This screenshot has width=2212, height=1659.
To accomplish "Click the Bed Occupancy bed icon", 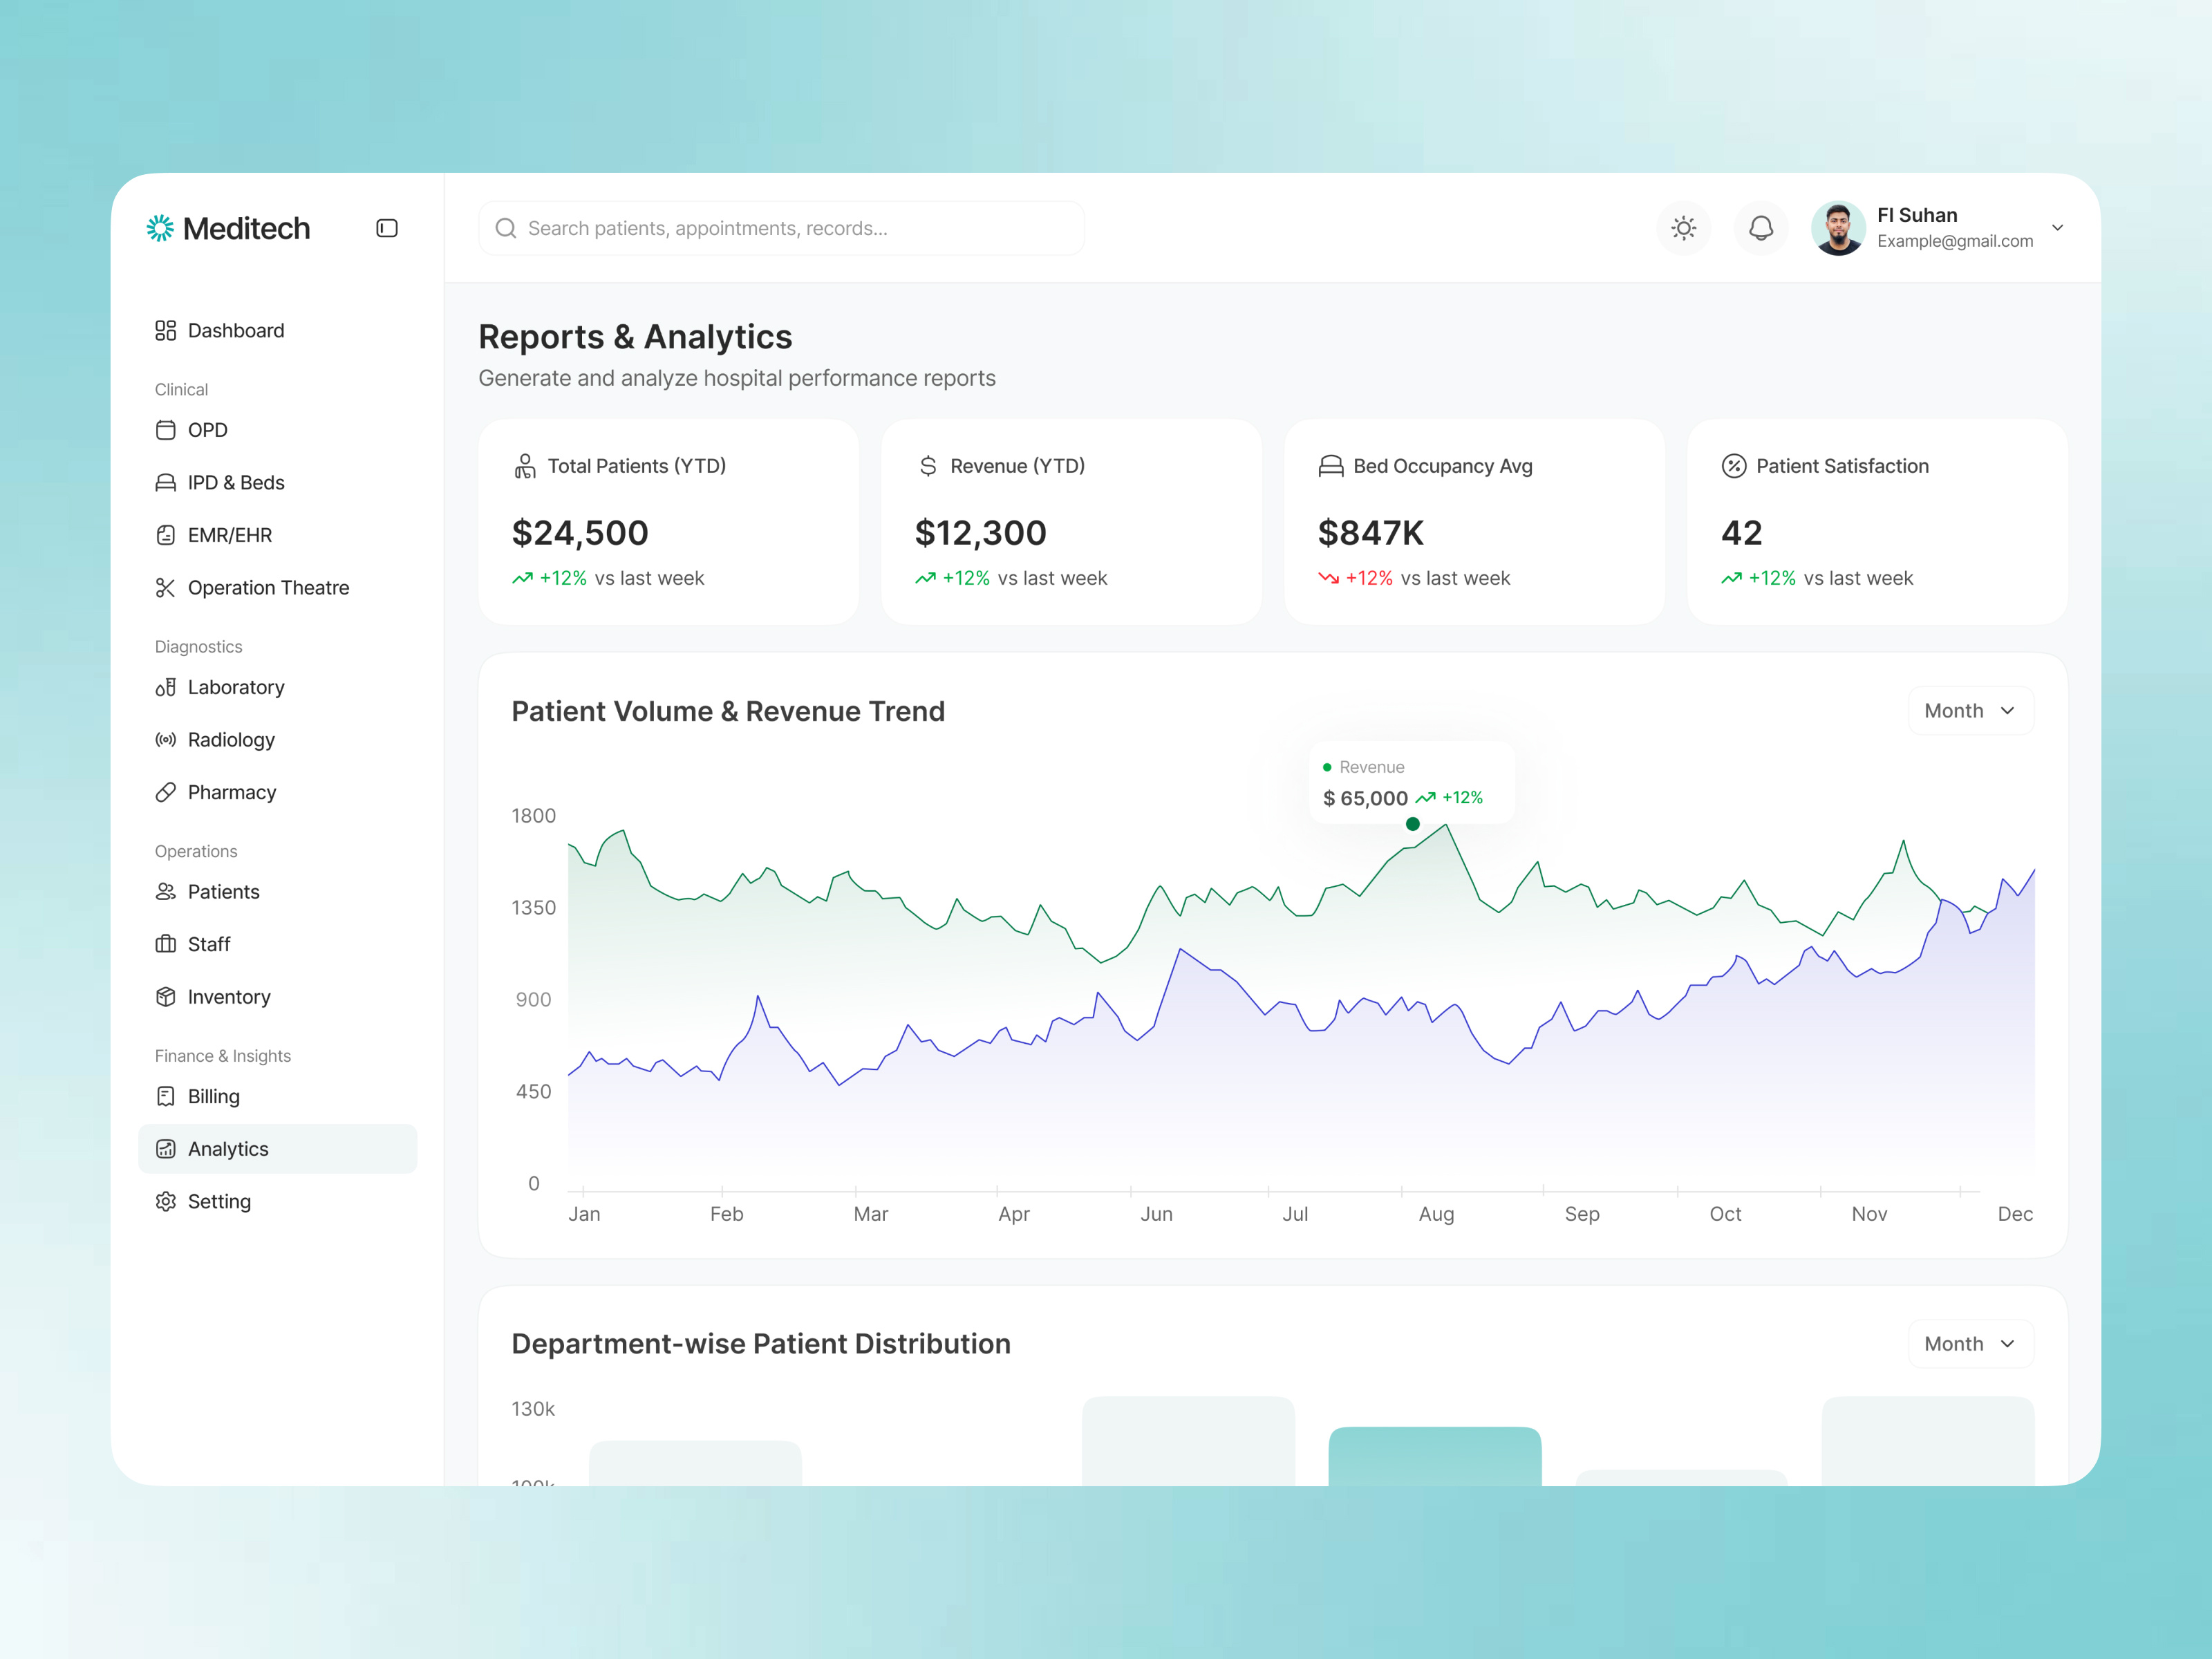I will point(1331,466).
